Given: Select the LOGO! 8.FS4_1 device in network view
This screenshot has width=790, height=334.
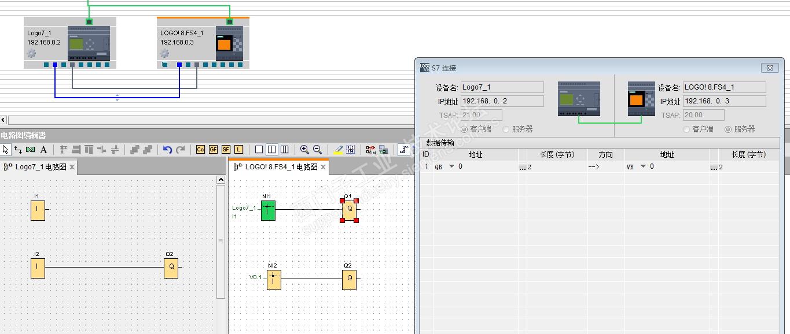Looking at the screenshot, I should tap(203, 42).
